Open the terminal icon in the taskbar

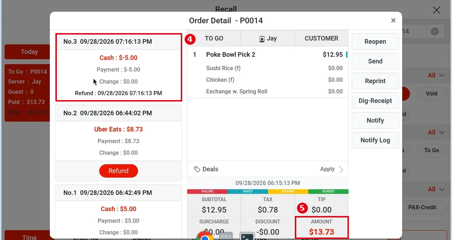click(247, 237)
